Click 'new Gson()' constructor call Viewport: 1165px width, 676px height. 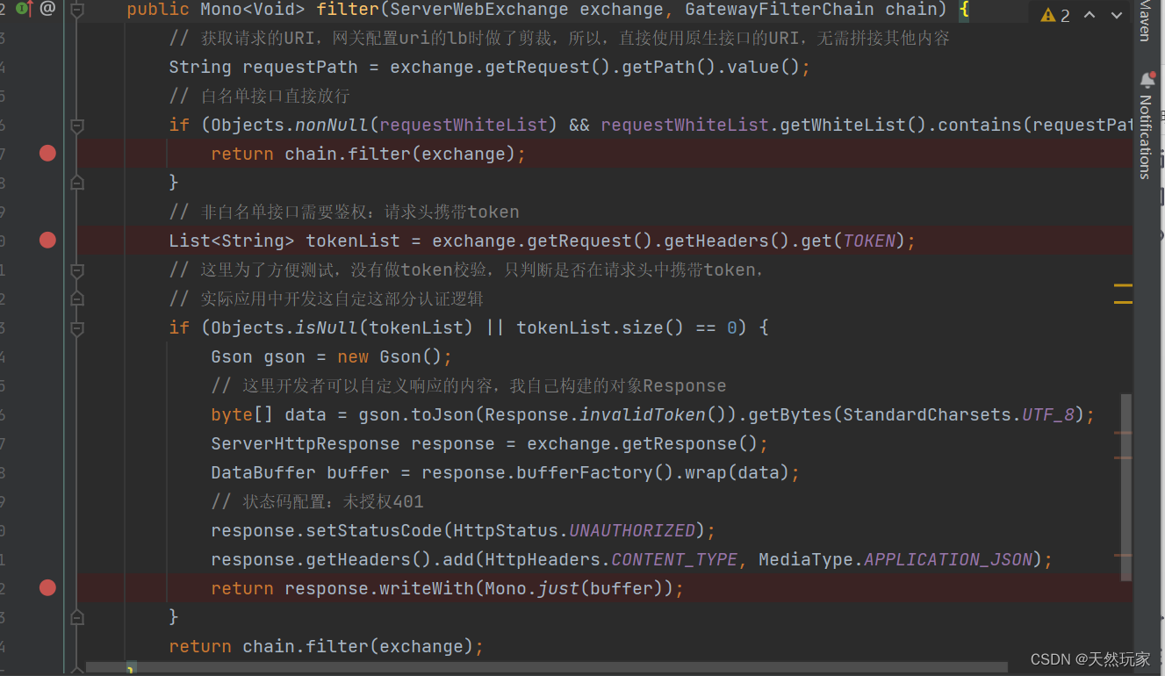[390, 357]
